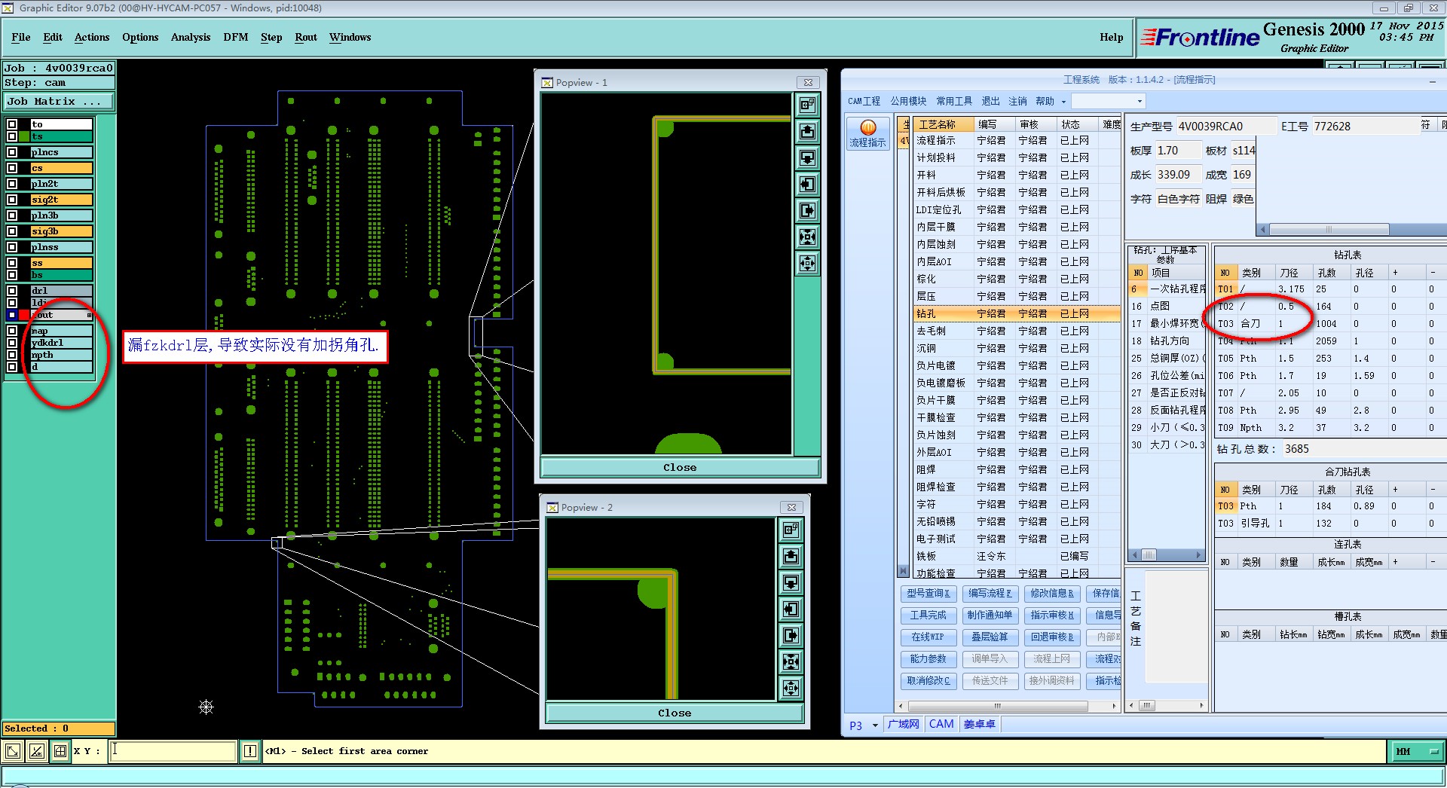This screenshot has width=1447, height=788.
Task: Open the empty combo box in 工程系统 toolbar
Action: [1108, 101]
